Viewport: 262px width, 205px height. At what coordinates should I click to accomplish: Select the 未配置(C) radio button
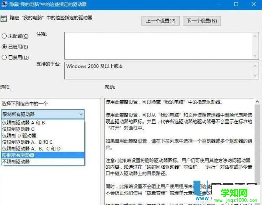4,36
